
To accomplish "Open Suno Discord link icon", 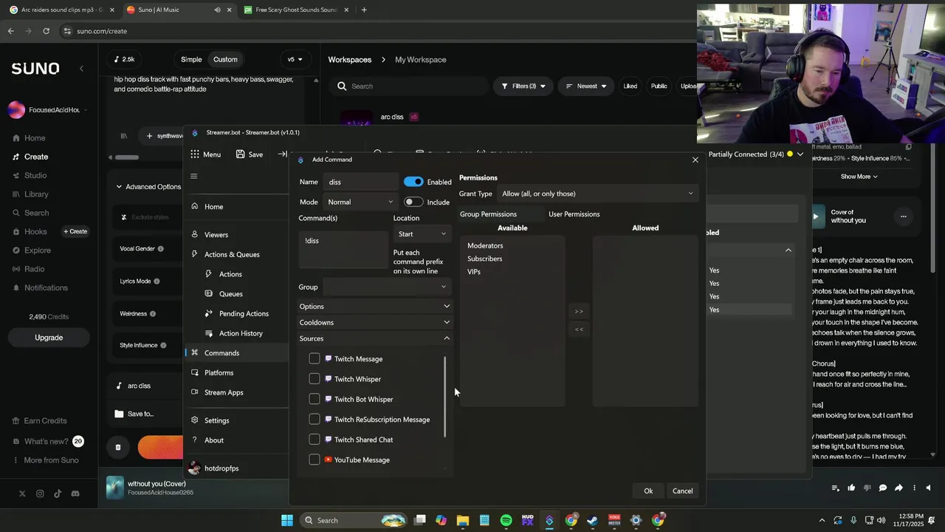I will (x=75, y=494).
